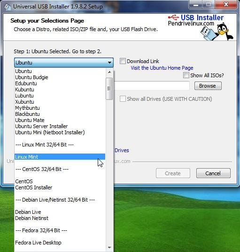Choose Ubuntu Budgie in the list
Screen dimensions: 240x252
(60, 77)
